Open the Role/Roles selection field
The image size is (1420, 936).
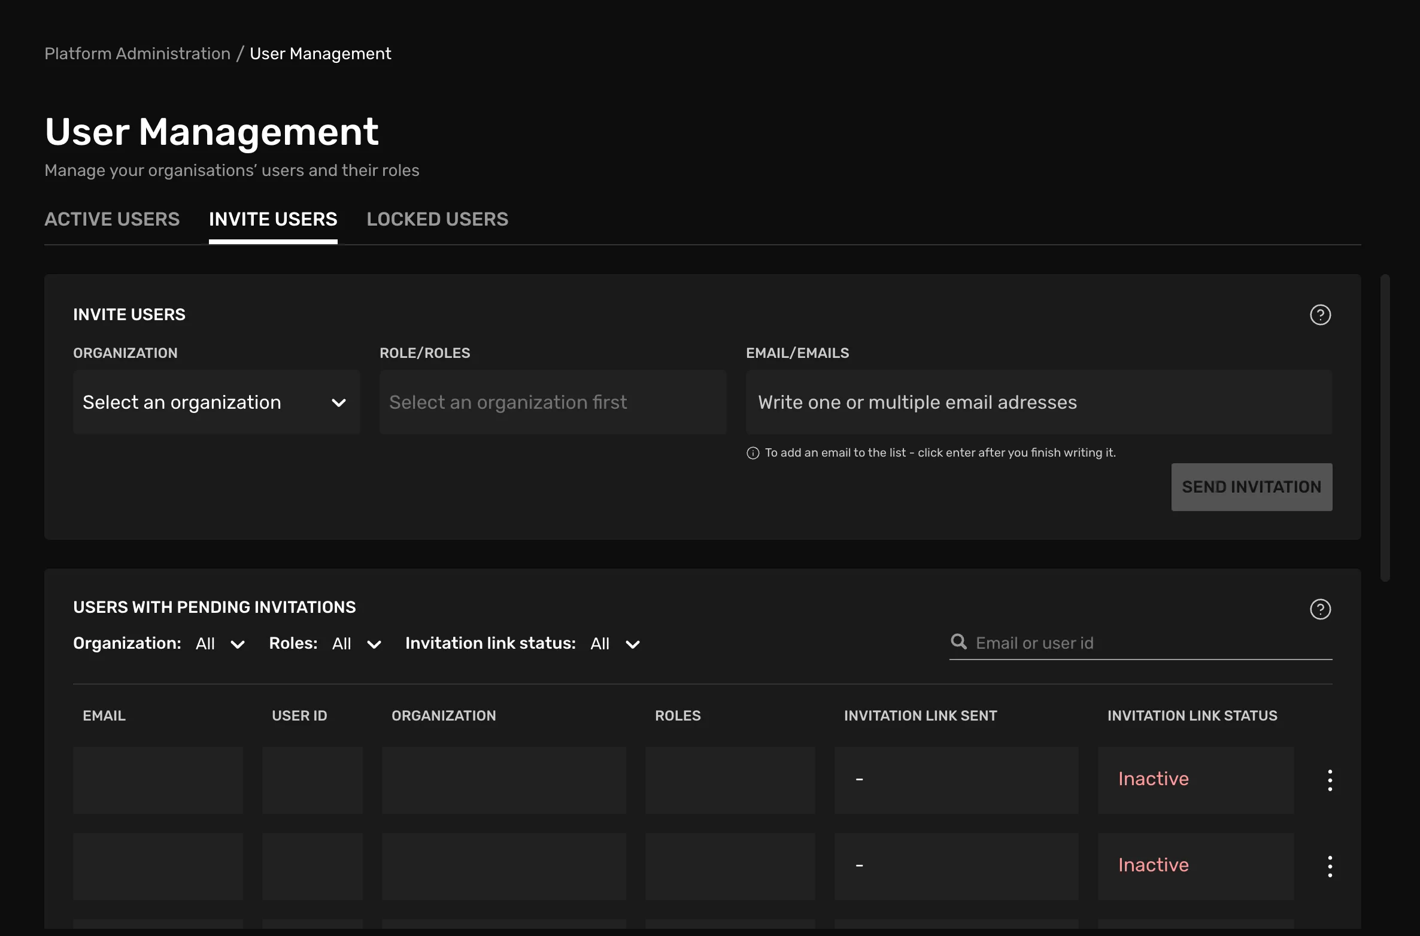click(553, 402)
